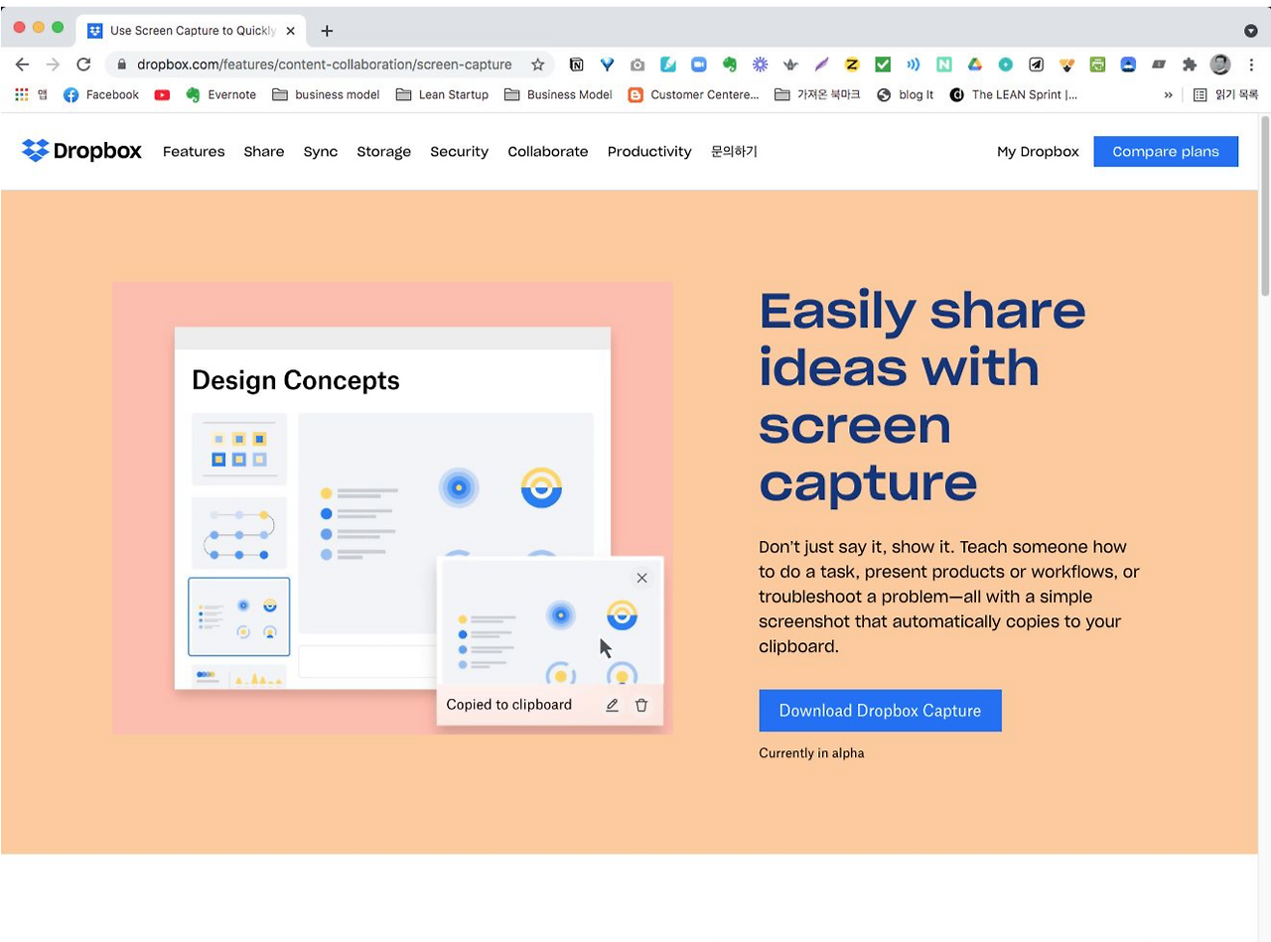Open the Customer Centere... bookmark

(x=693, y=95)
